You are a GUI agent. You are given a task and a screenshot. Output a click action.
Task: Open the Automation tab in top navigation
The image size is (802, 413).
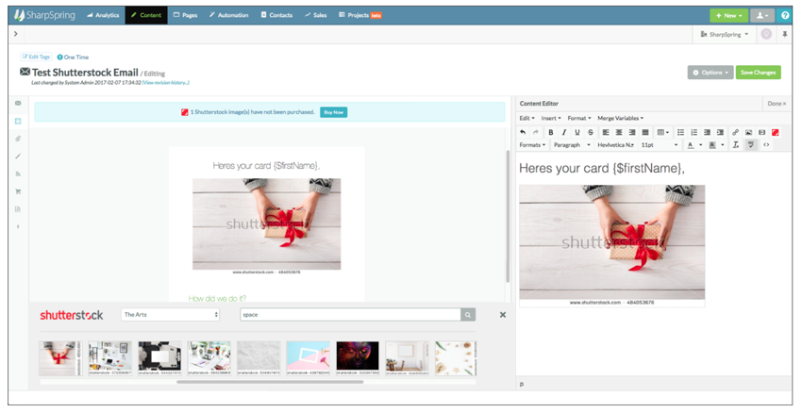click(228, 15)
